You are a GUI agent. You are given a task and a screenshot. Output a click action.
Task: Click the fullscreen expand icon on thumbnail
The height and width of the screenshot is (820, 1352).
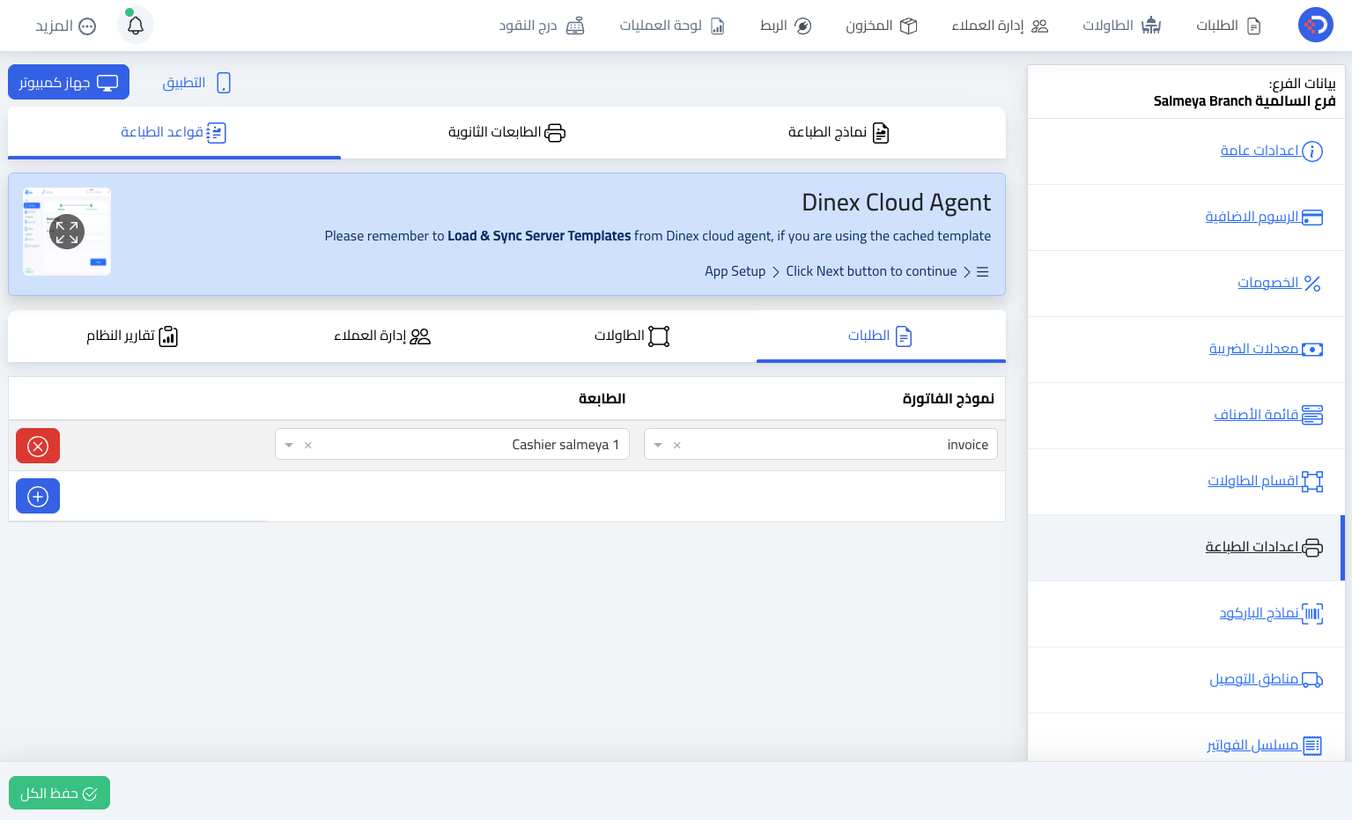point(67,232)
